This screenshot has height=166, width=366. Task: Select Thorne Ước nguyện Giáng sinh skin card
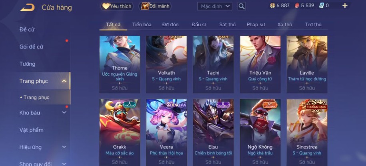(120, 64)
